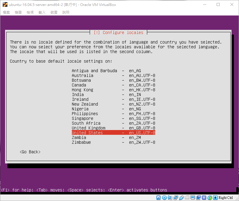Select Zimbabwe en_ZW.UTF-8 locale
The width and height of the screenshot is (239, 201).
click(114, 142)
